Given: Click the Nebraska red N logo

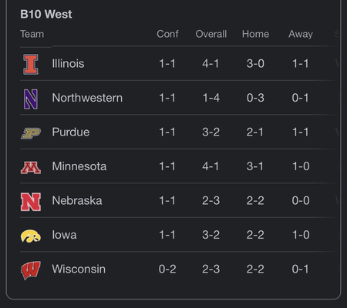Looking at the screenshot, I should pos(31,202).
